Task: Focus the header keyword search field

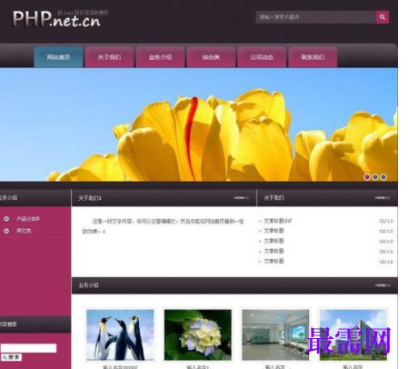Action: pyautogui.click(x=316, y=17)
